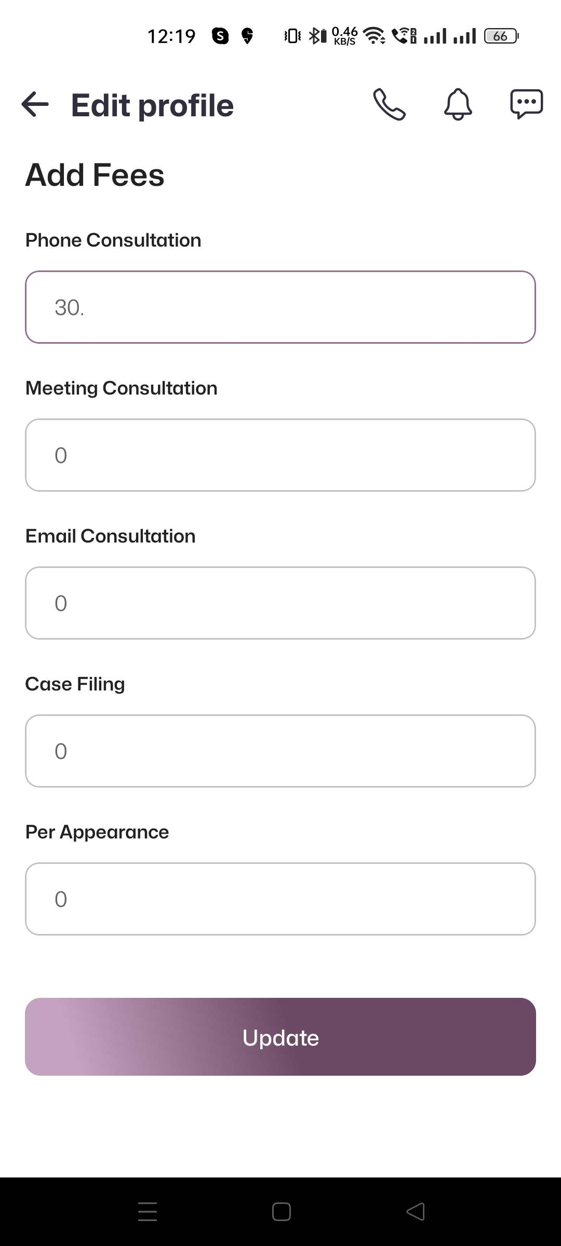
Task: Tap the Edit profile title
Action: [152, 105]
